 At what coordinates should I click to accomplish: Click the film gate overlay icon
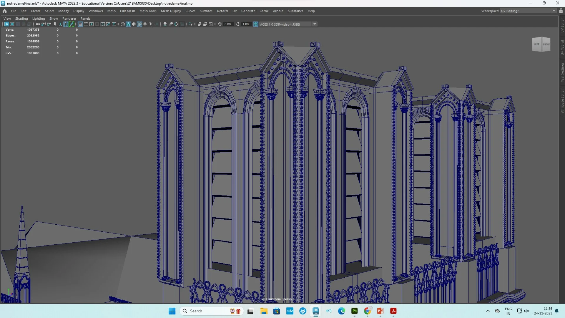[86, 24]
